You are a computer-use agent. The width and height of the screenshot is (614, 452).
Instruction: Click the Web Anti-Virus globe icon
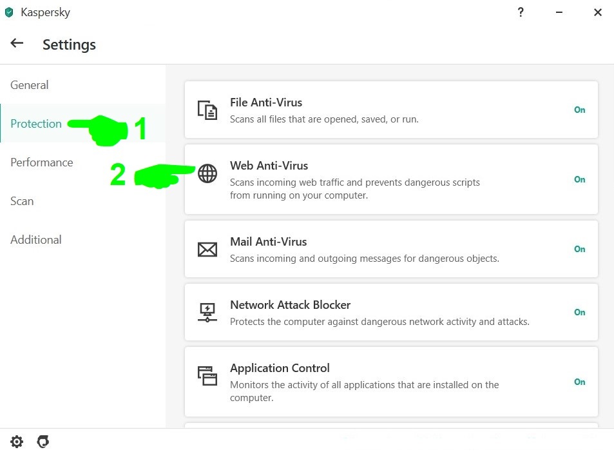tap(207, 173)
